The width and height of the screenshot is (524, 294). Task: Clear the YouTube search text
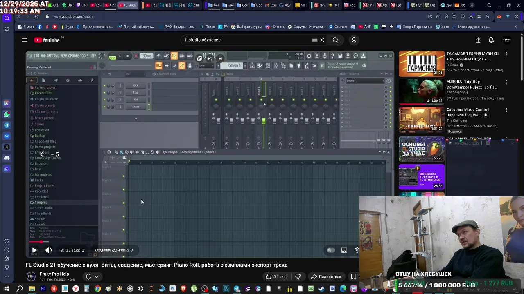click(x=322, y=40)
